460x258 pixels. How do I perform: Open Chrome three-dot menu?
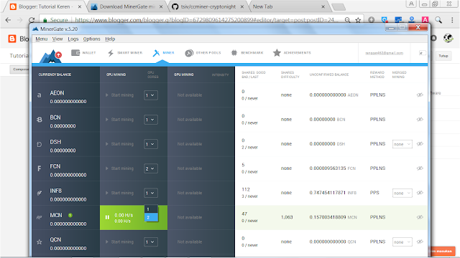click(452, 20)
